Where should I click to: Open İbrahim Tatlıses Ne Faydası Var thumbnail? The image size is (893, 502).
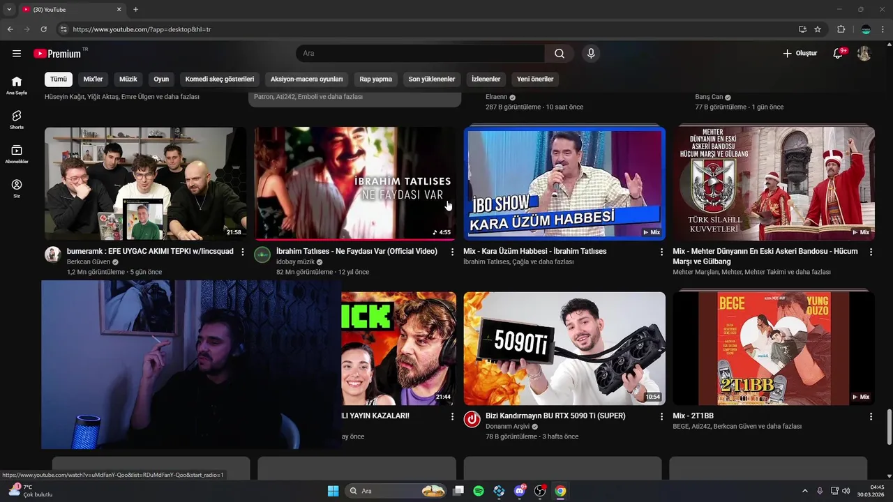tap(355, 183)
